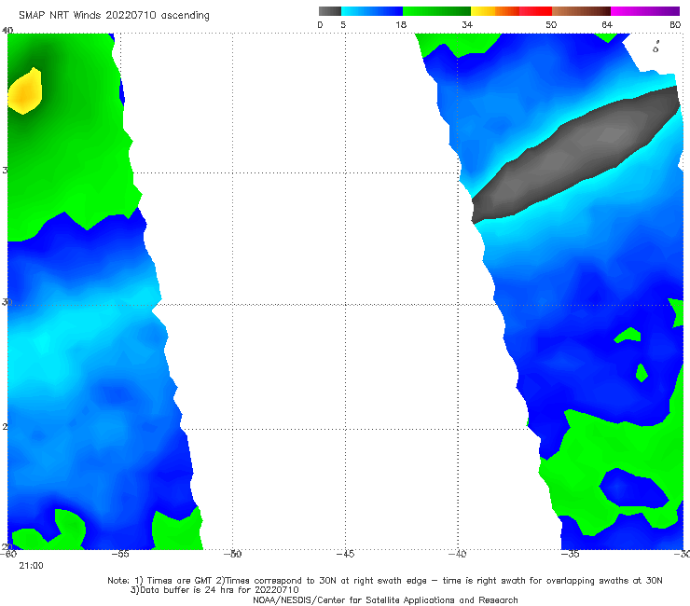The image size is (690, 606).
Task: Click the yellow high-wind patch on the map
Action: click(25, 91)
